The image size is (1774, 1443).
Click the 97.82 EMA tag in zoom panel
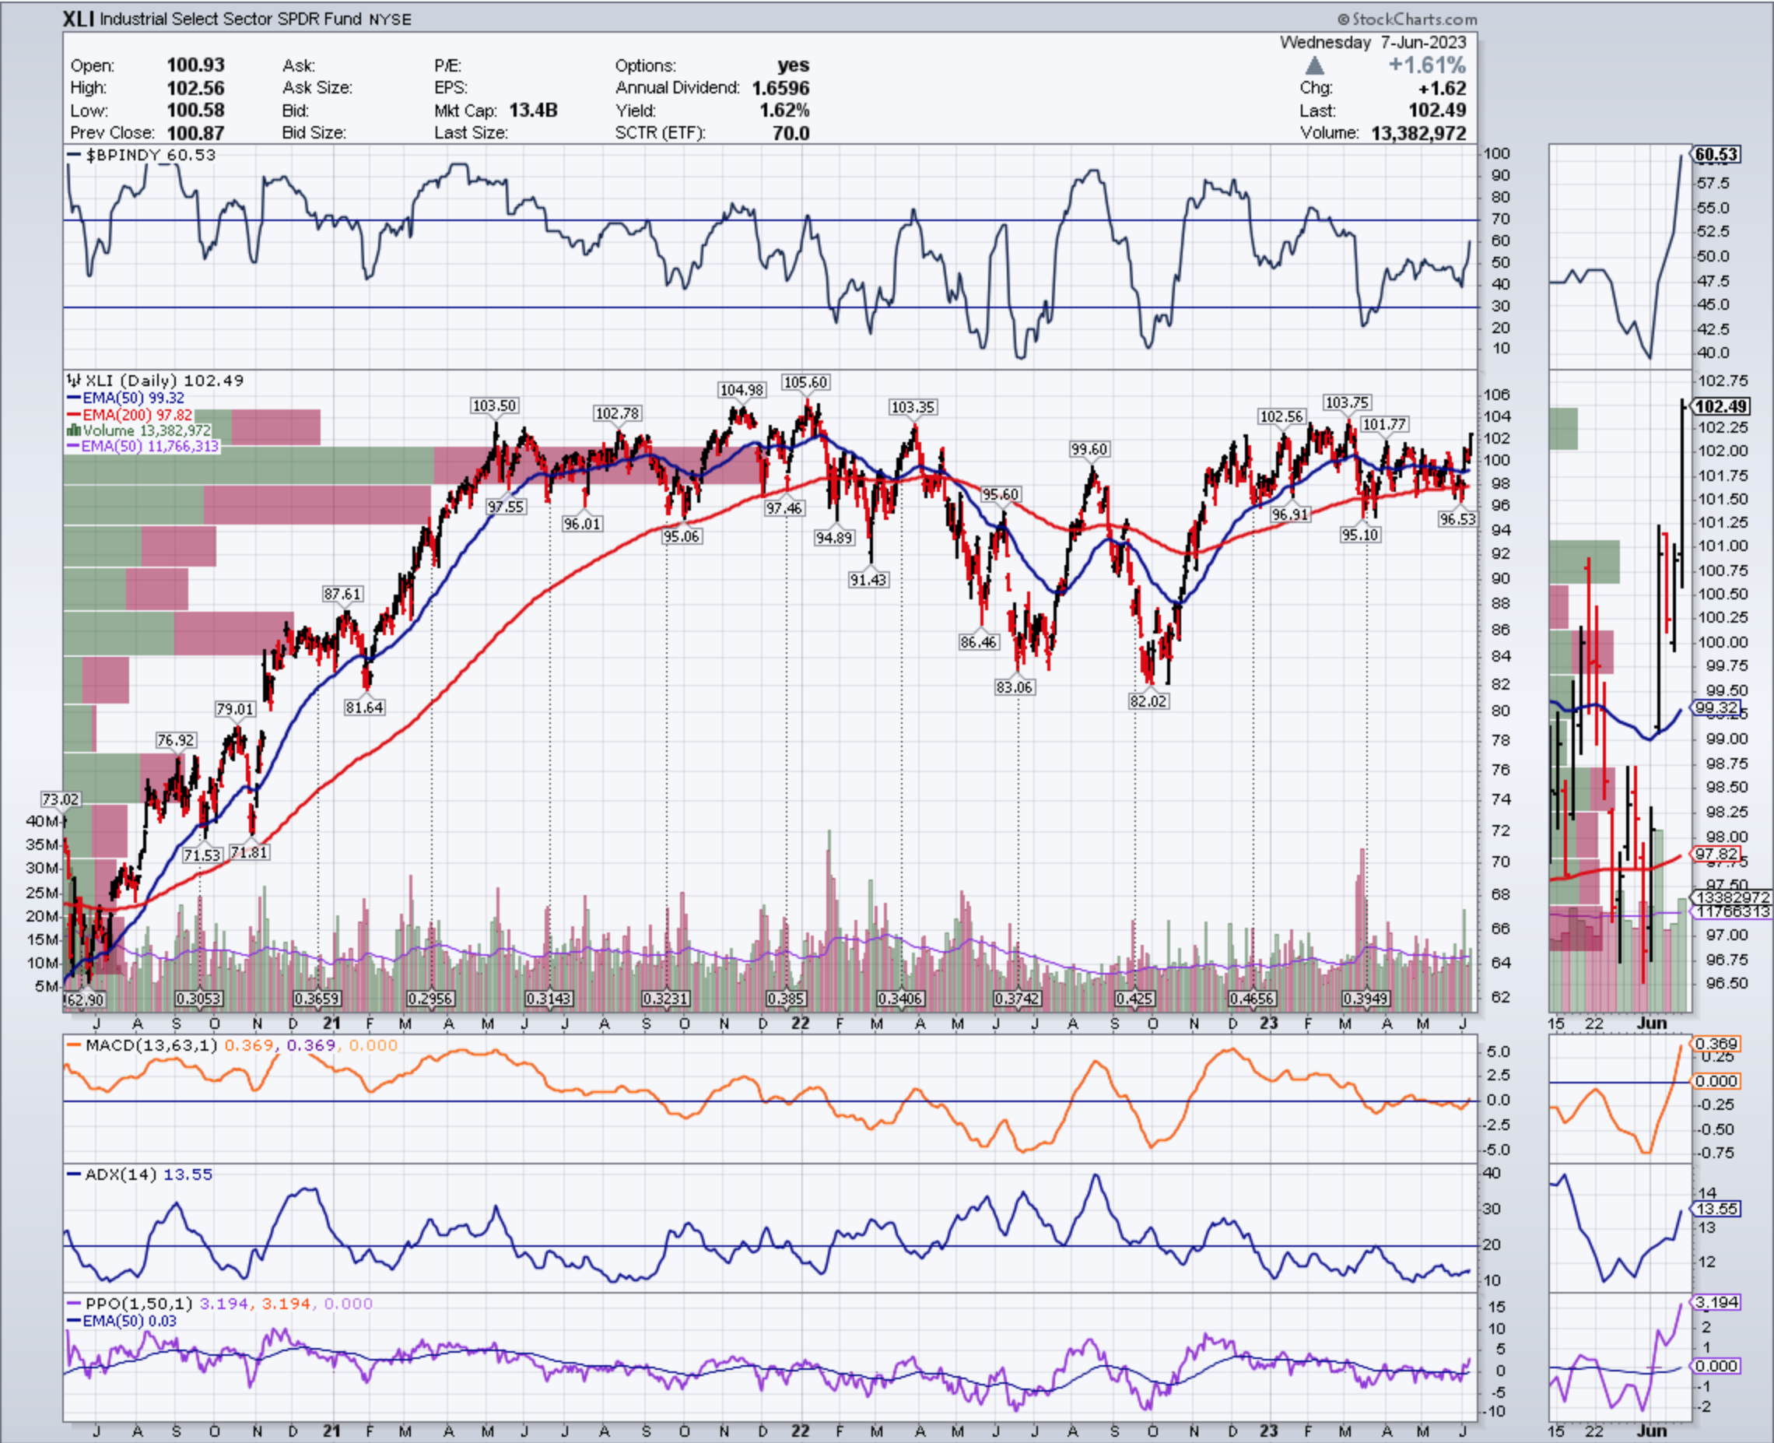pos(1716,854)
